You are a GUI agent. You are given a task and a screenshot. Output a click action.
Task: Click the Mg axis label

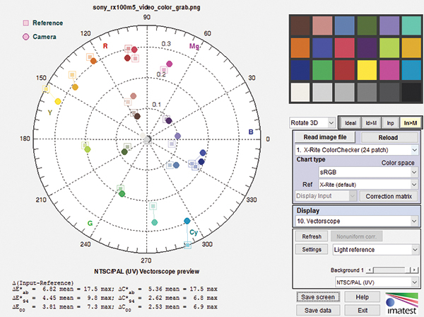pyautogui.click(x=194, y=46)
